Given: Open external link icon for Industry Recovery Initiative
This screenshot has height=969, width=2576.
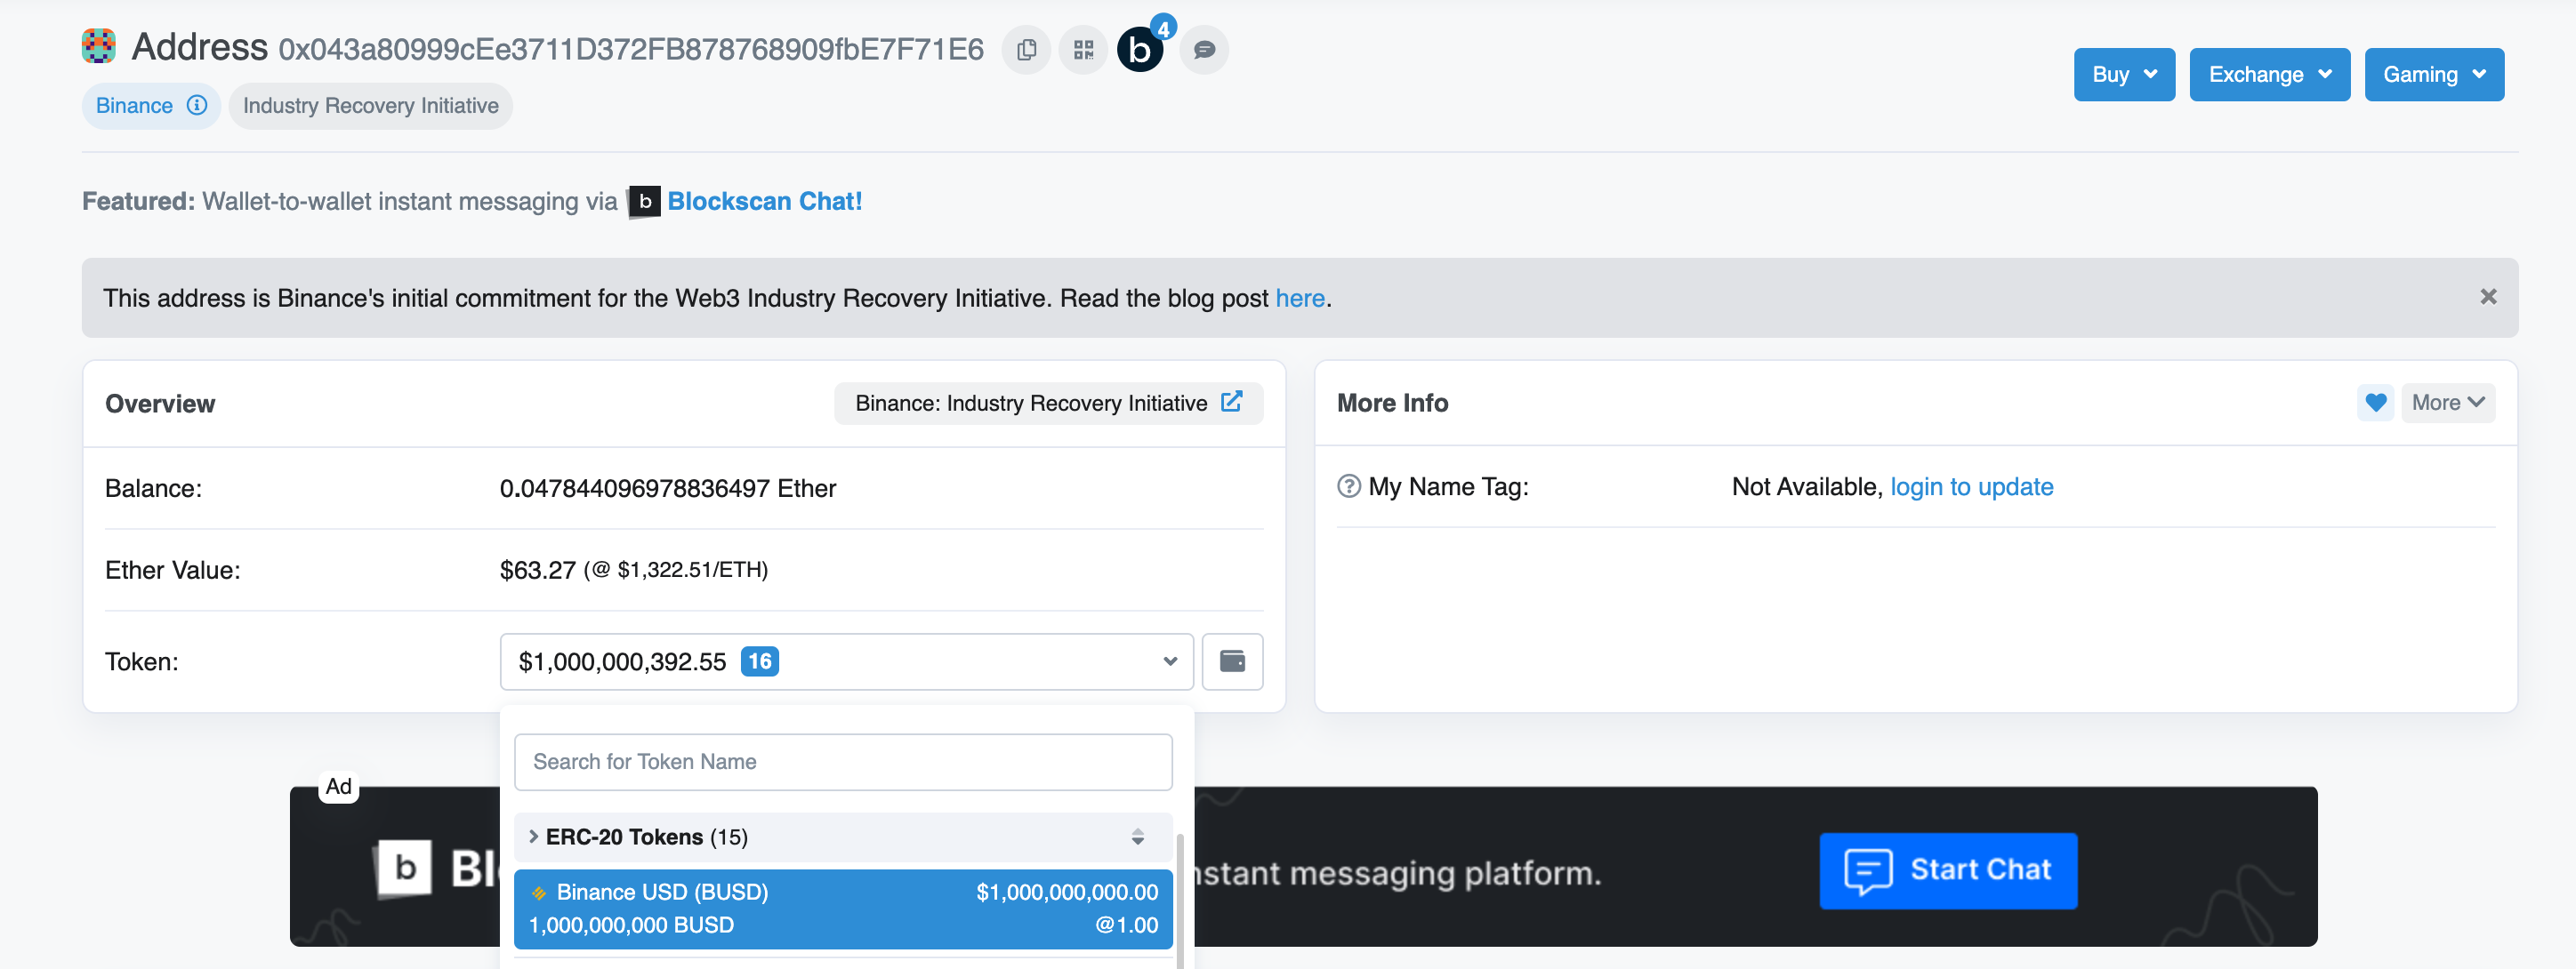Looking at the screenshot, I should (x=1232, y=402).
